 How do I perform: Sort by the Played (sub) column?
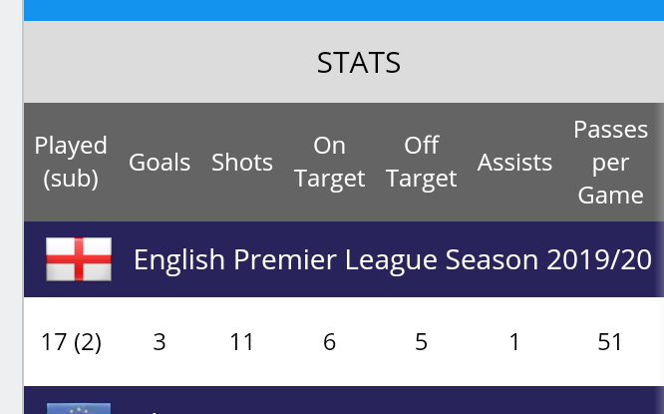tap(71, 162)
